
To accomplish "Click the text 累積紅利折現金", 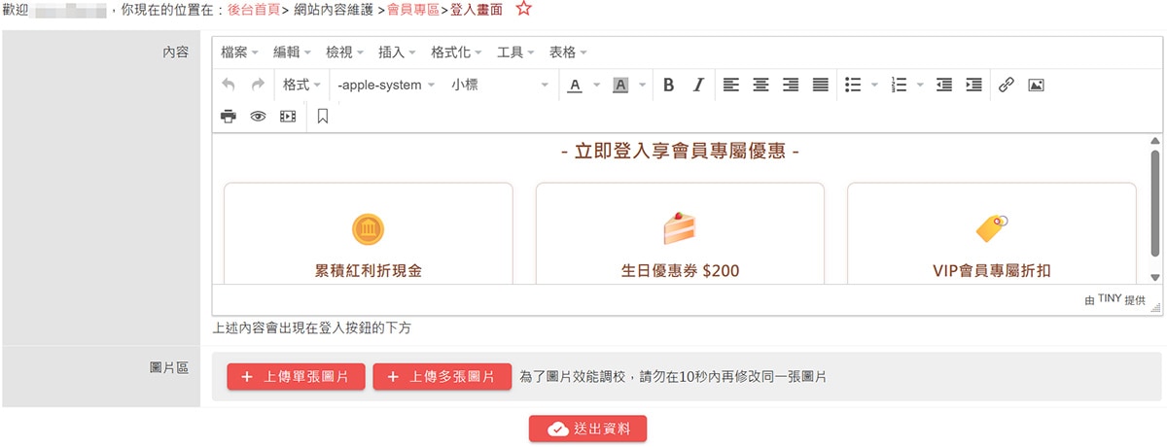I will click(x=368, y=271).
